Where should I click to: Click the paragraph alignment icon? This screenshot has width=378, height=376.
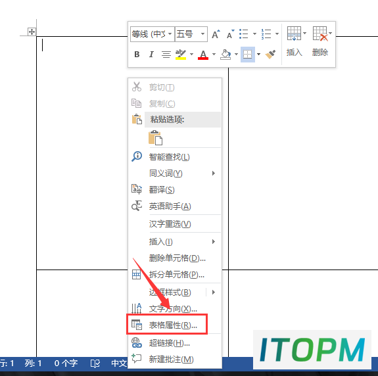pyautogui.click(x=166, y=55)
